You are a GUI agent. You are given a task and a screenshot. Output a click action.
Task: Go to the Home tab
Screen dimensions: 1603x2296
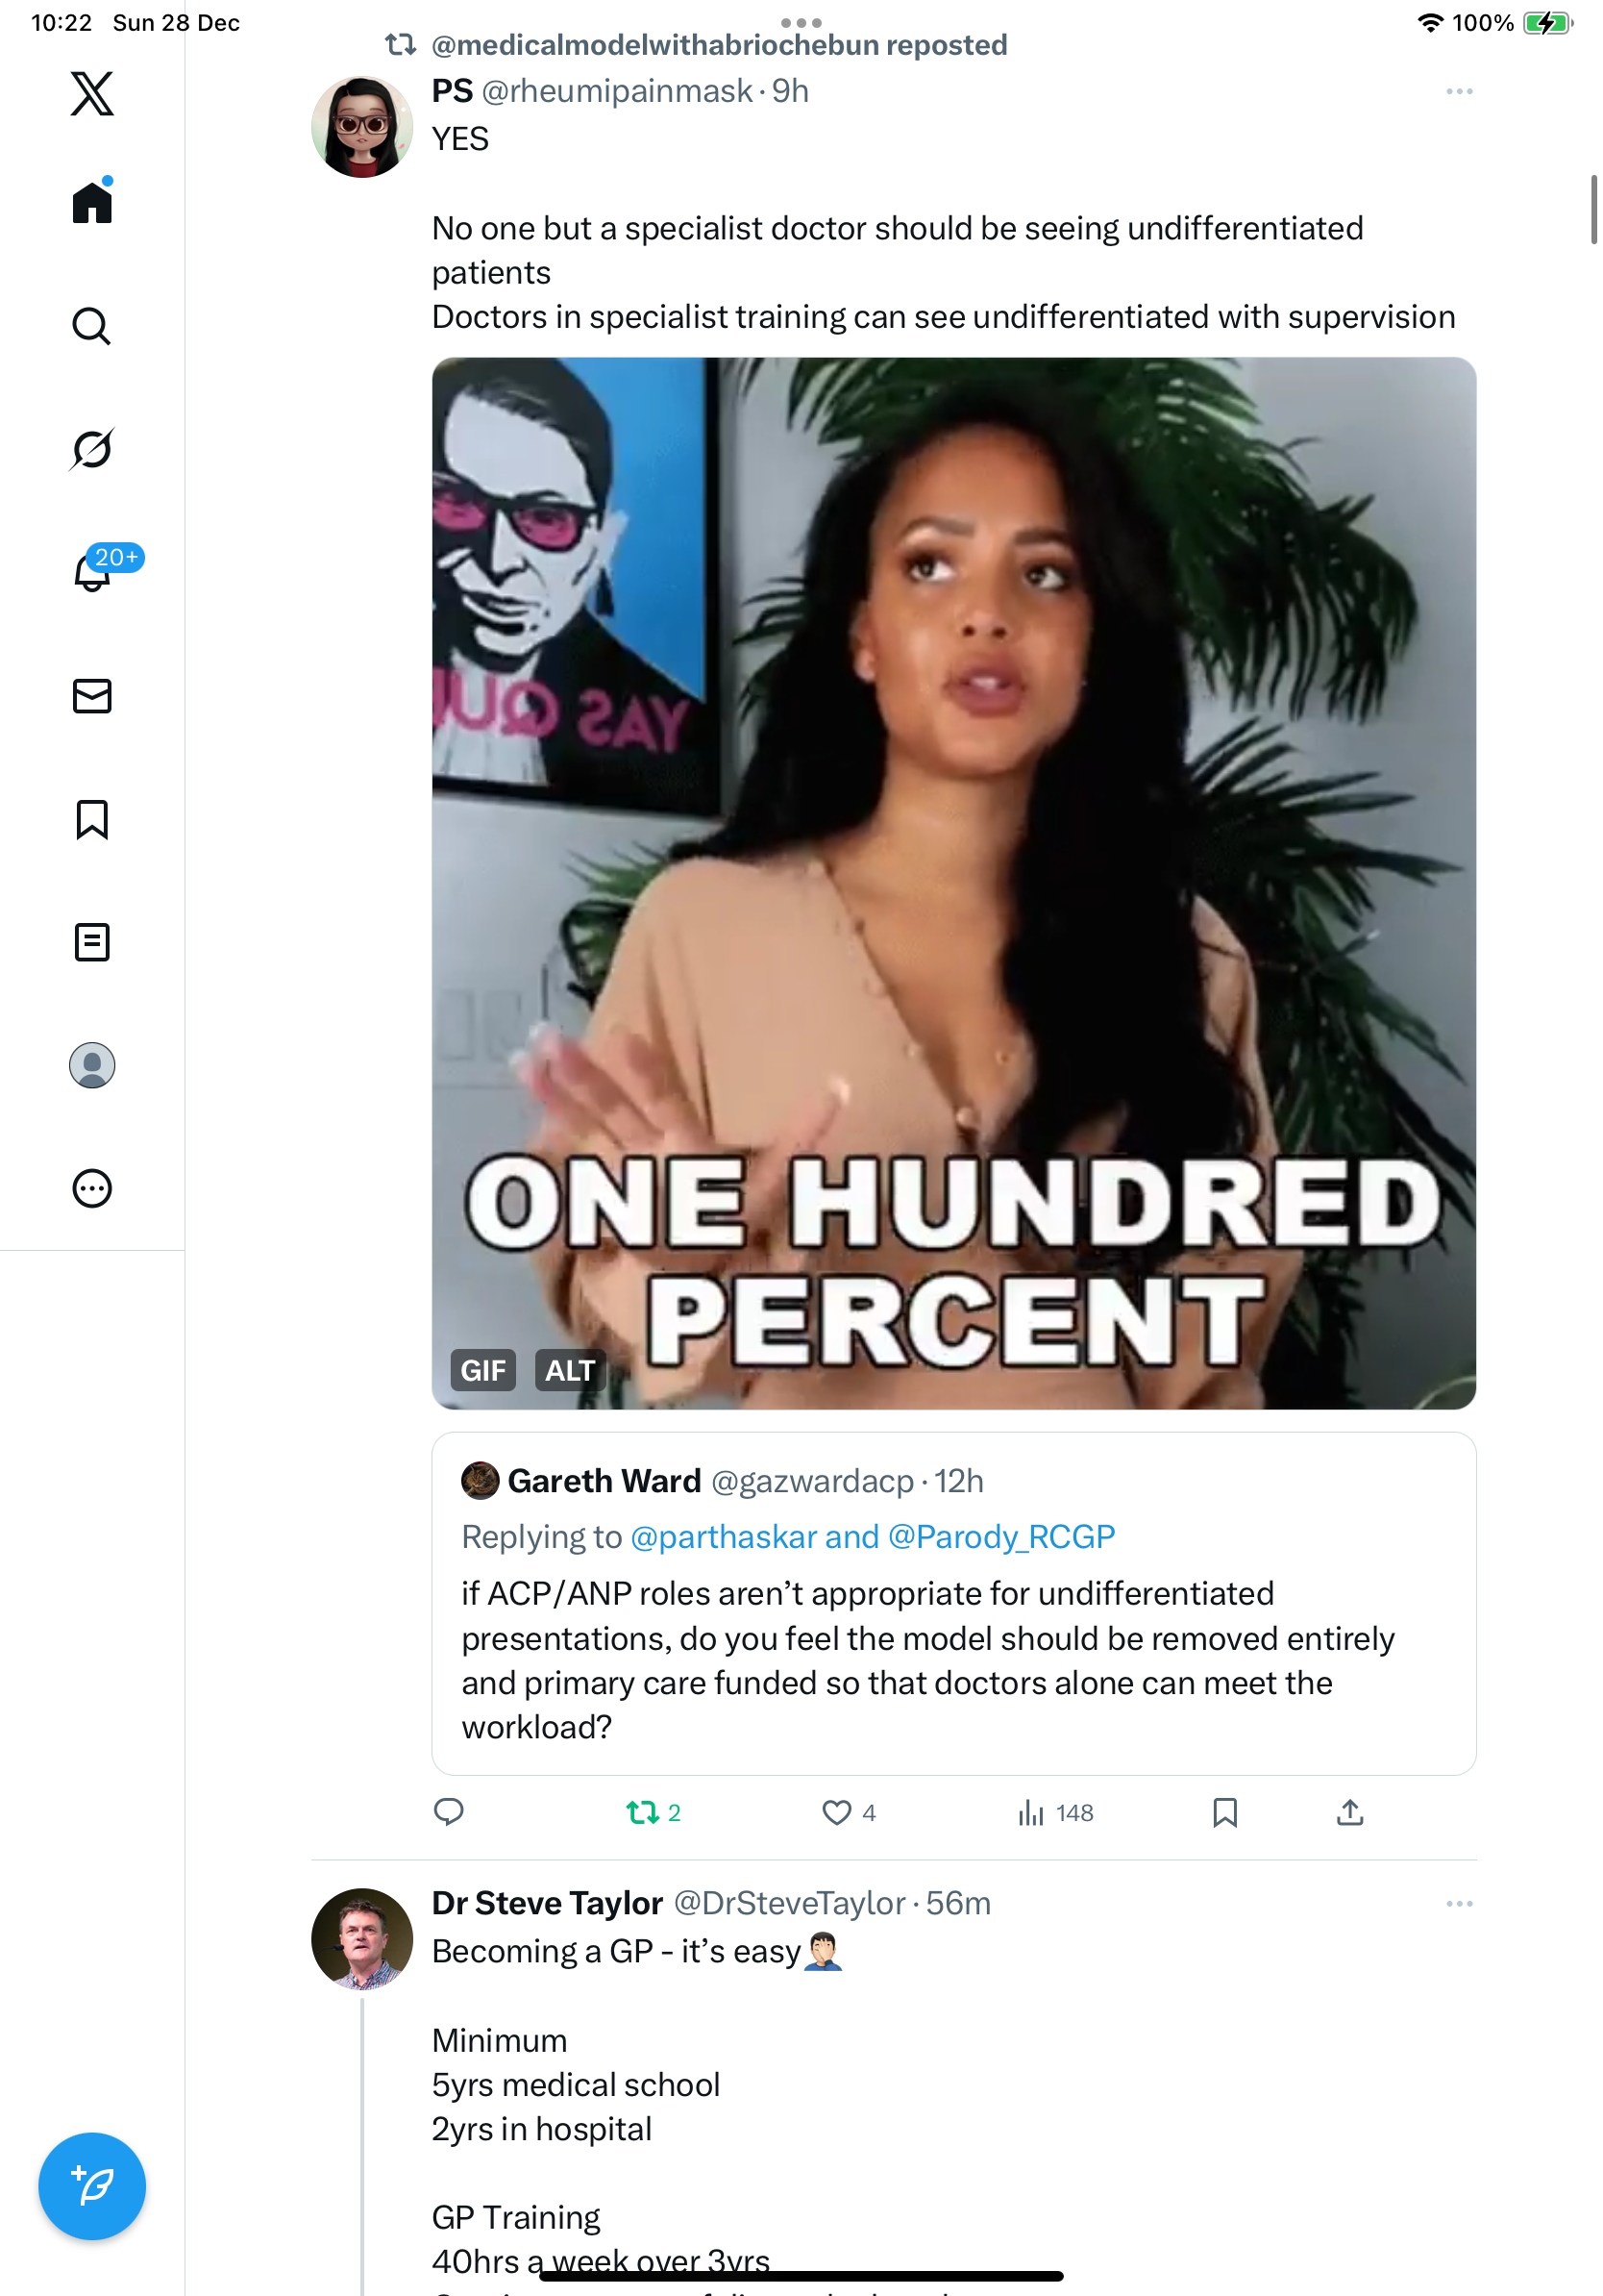[92, 203]
